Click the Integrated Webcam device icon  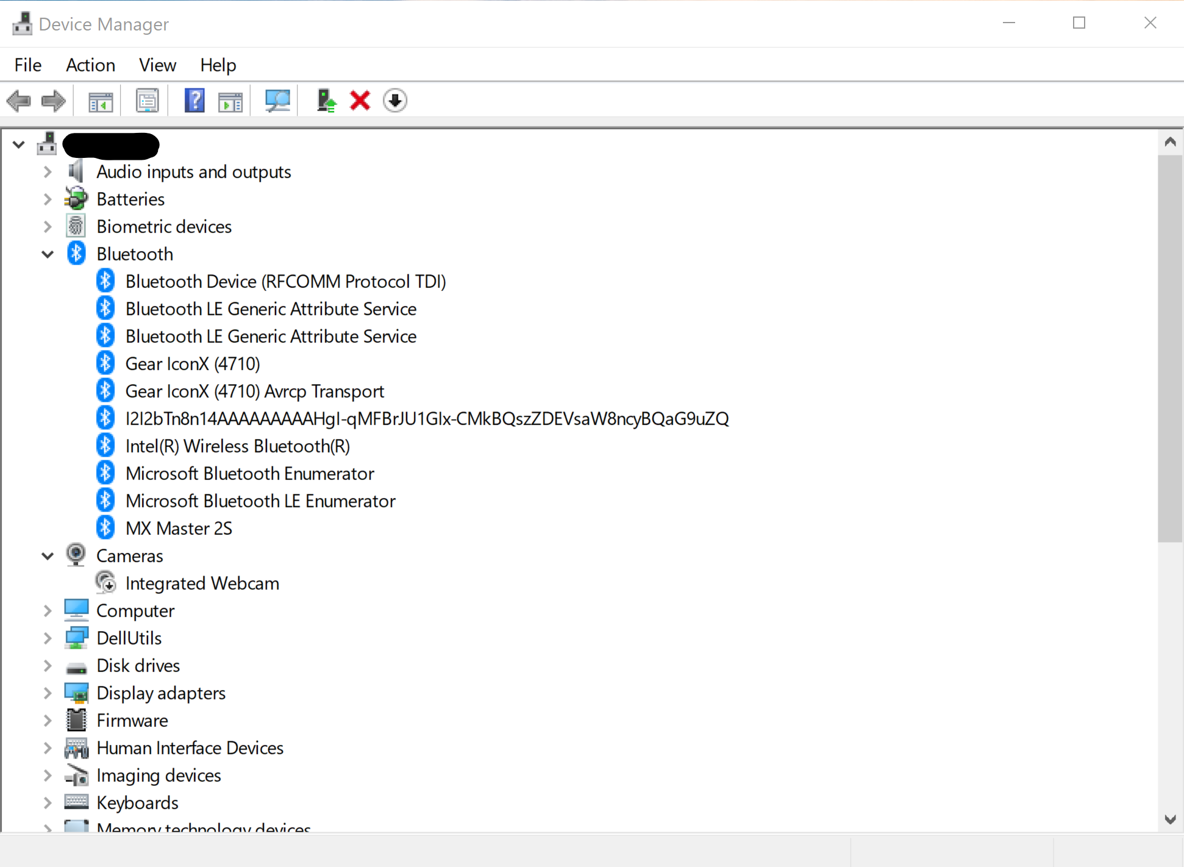pyautogui.click(x=106, y=583)
